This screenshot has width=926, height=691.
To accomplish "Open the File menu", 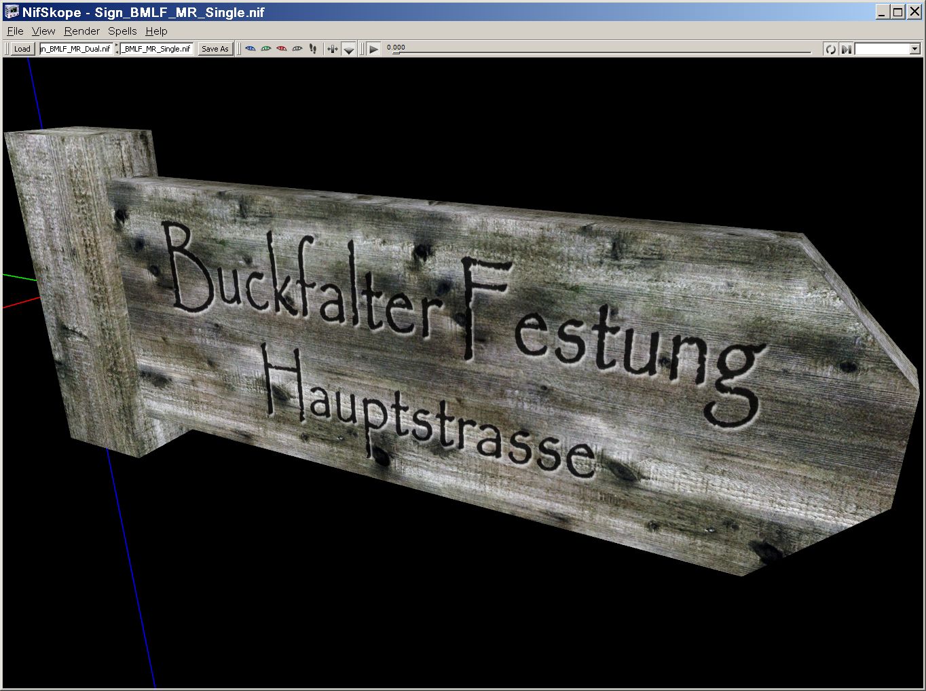I will click(x=15, y=31).
